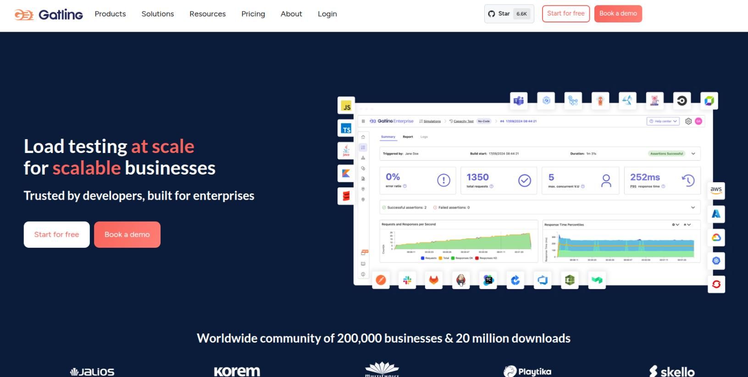Viewport: 748px width, 377px height.
Task: Click the red OpenShift icon
Action: [716, 284]
